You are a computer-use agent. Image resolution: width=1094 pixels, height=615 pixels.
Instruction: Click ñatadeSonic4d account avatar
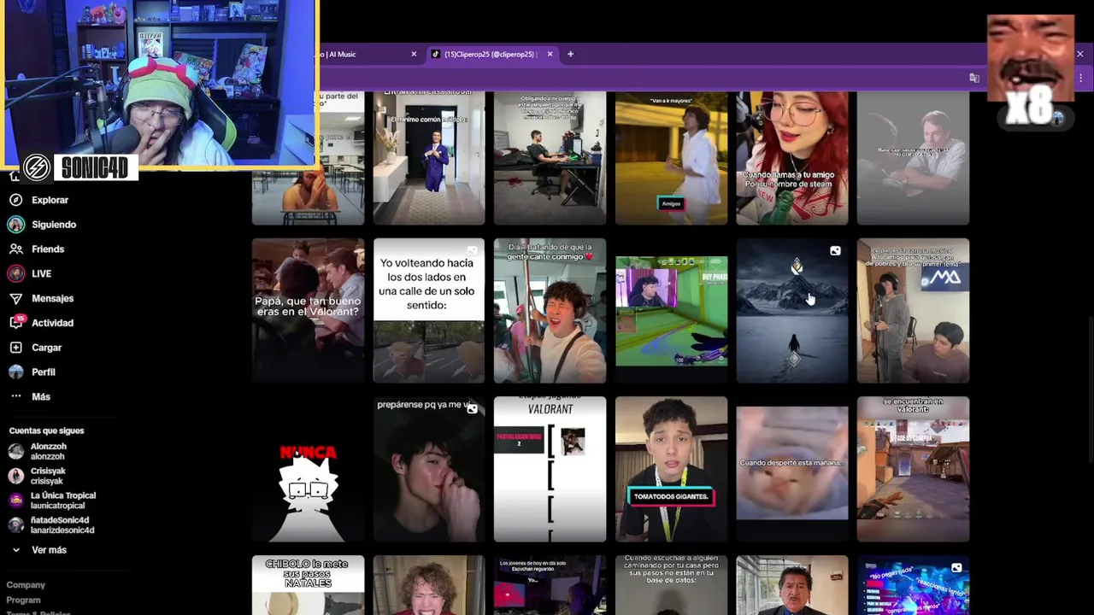point(15,525)
